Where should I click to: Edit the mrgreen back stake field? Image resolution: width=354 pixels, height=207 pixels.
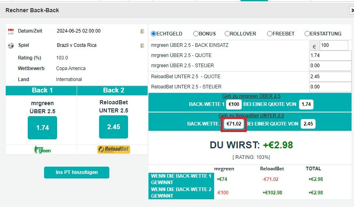(334, 45)
